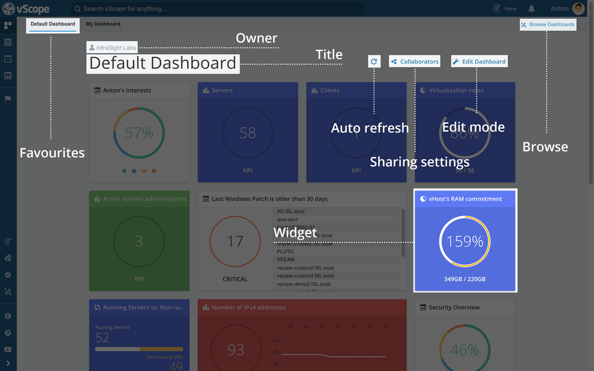Click the radar icon next to None
Screen dimensions: 594x371
(x=497, y=8)
